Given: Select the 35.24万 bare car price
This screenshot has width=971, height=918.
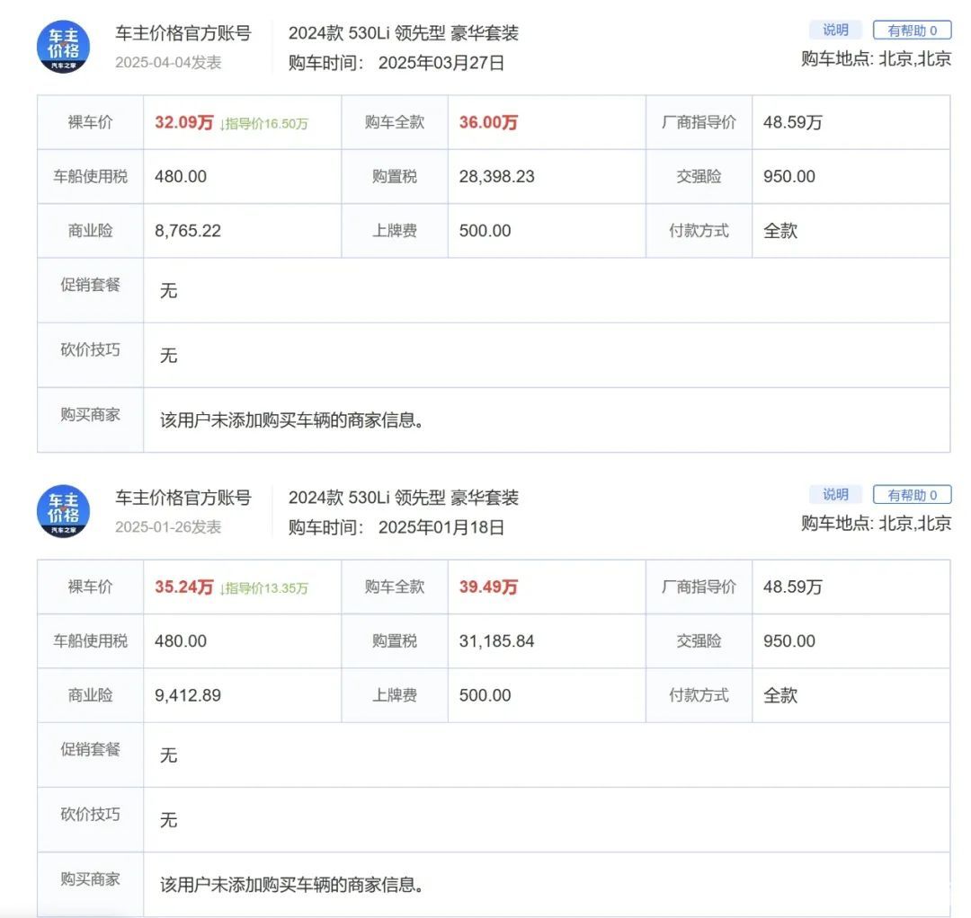Looking at the screenshot, I should click(x=183, y=587).
